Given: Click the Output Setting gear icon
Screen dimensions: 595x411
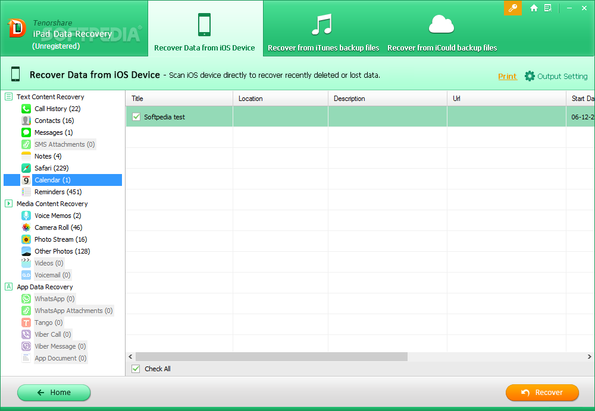Looking at the screenshot, I should [530, 76].
